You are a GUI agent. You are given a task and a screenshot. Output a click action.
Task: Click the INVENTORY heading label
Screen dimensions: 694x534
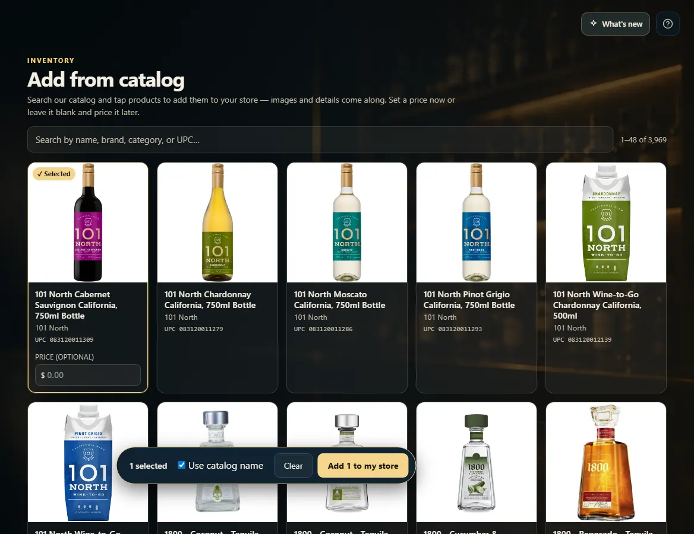(51, 61)
